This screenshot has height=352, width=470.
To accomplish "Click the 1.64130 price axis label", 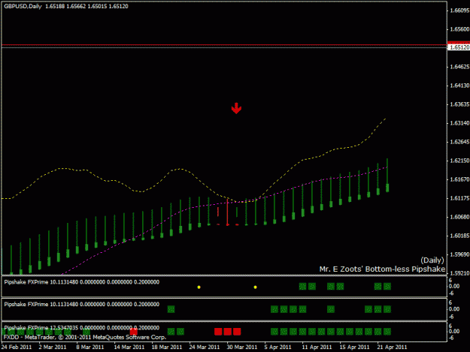I will [x=459, y=86].
